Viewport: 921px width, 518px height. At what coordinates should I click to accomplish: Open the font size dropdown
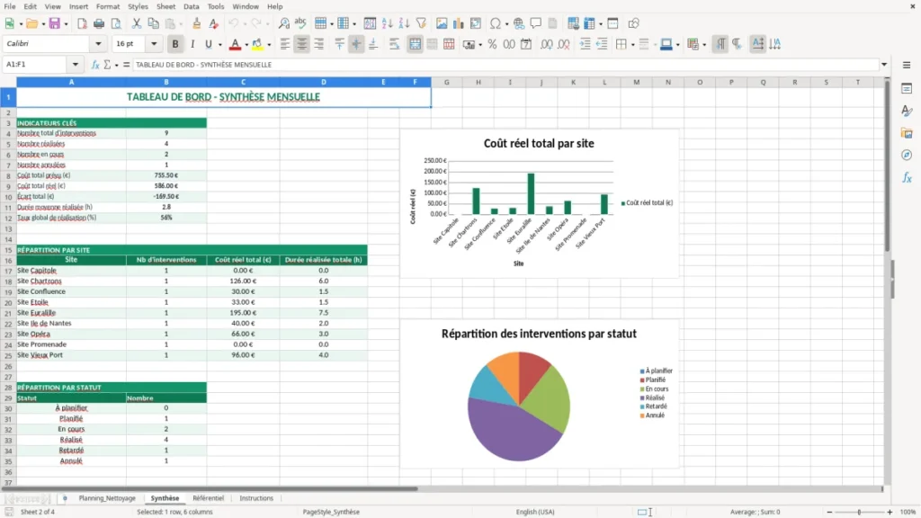[154, 43]
